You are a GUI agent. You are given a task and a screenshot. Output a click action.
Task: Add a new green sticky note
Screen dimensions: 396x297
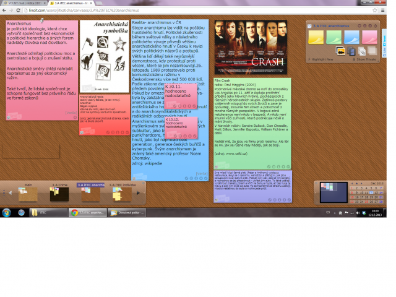[334, 37]
